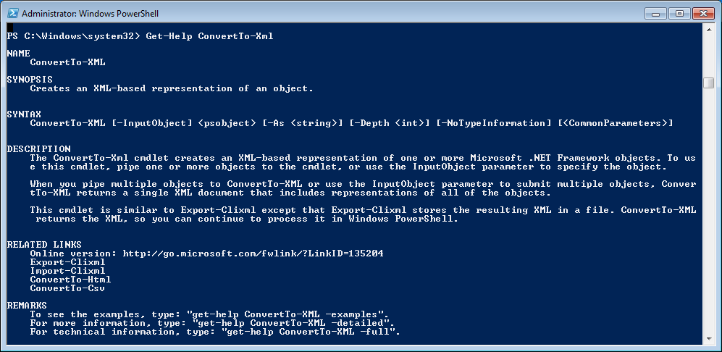The height and width of the screenshot is (352, 722).
Task: Click the scrollbar up arrow
Action: pos(709,30)
